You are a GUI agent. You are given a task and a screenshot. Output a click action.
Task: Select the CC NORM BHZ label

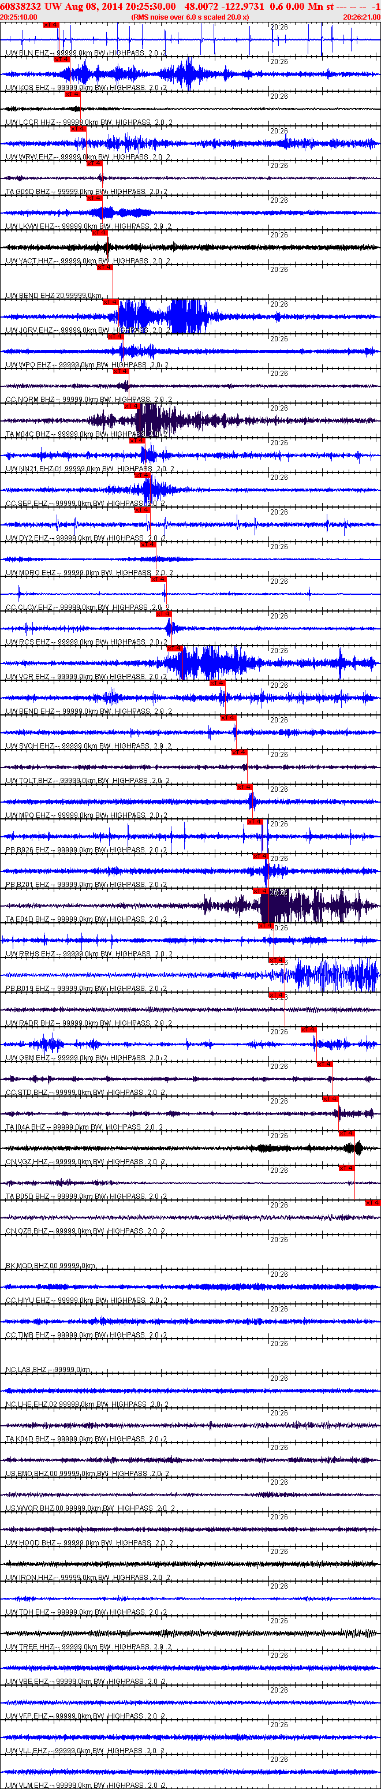89,400
